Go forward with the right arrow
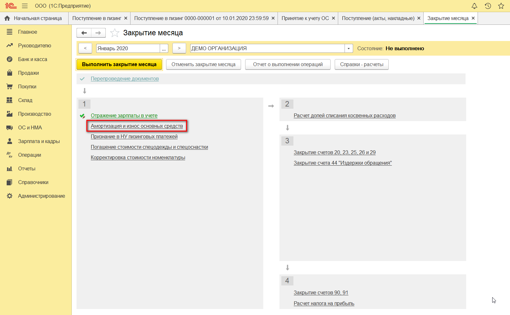This screenshot has height=315, width=510. tap(98, 33)
